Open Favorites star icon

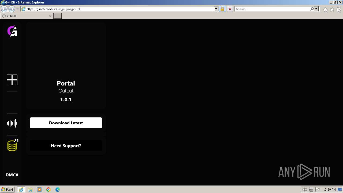pos(332,9)
